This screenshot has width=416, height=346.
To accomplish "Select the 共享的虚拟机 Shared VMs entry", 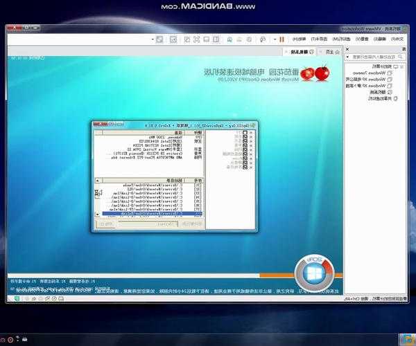I will tap(382, 98).
